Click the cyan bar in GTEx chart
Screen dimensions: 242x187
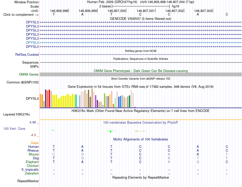click(x=76, y=101)
